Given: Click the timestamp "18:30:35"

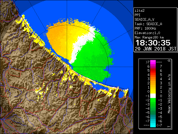Looking at the screenshot, I should [153, 43].
